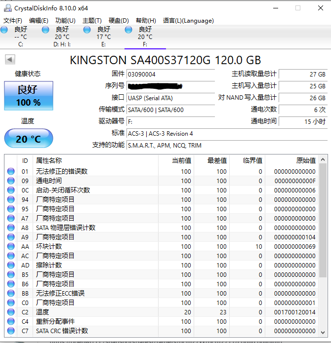Screen dimensions: 331x343
Task: Click the status circle for attribute C7
Action: (11, 331)
